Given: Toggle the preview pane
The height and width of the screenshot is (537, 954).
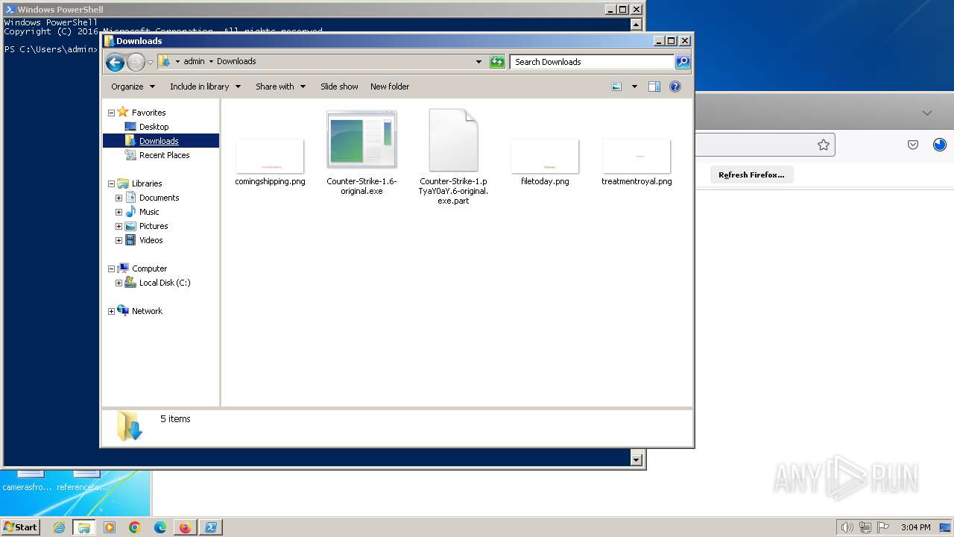Looking at the screenshot, I should pyautogui.click(x=654, y=87).
